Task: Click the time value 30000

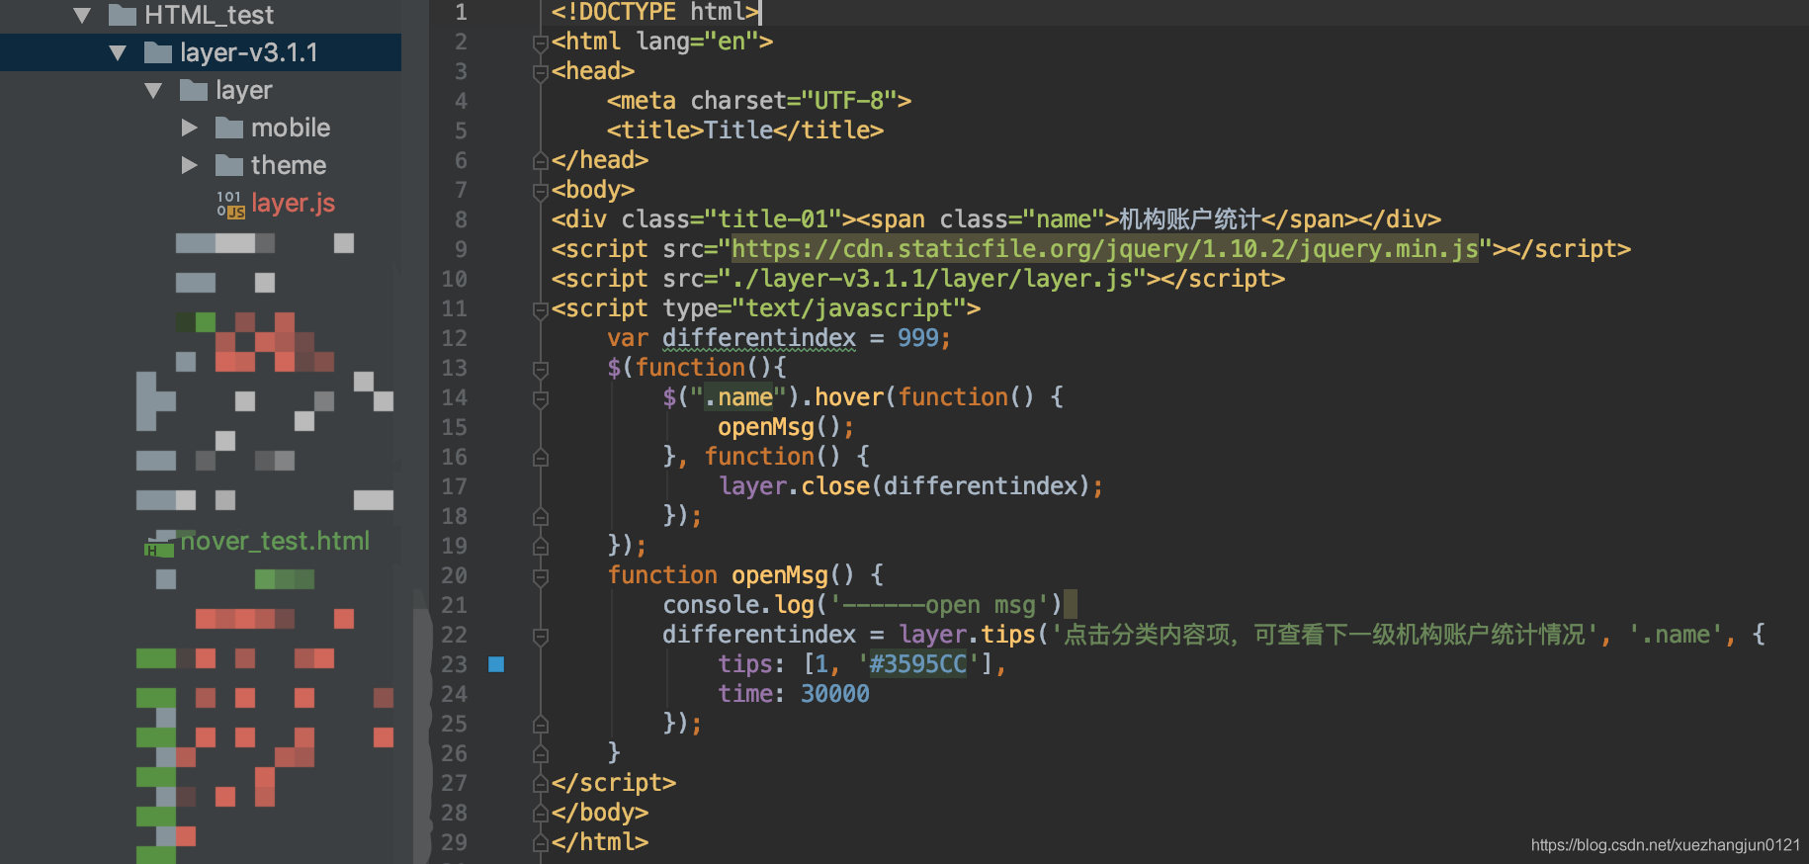Action: [835, 694]
